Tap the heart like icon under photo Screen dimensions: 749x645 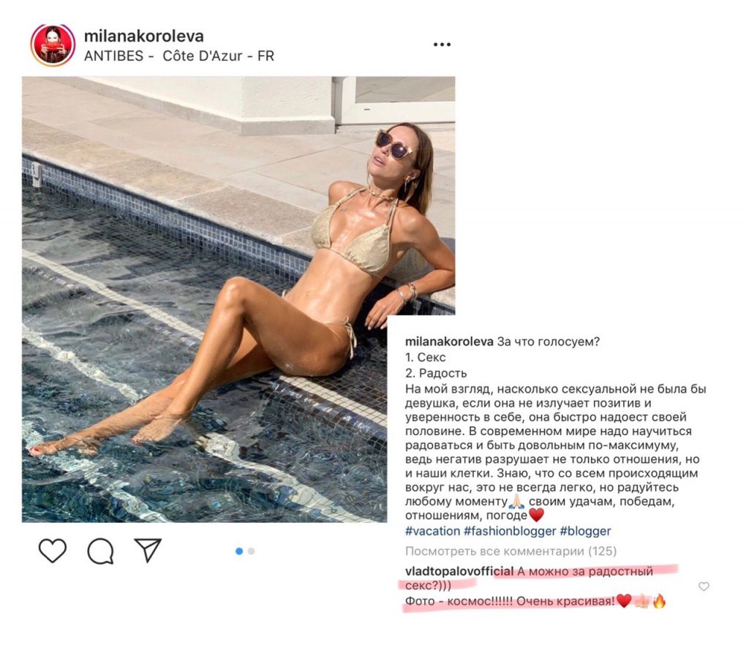[x=53, y=551]
